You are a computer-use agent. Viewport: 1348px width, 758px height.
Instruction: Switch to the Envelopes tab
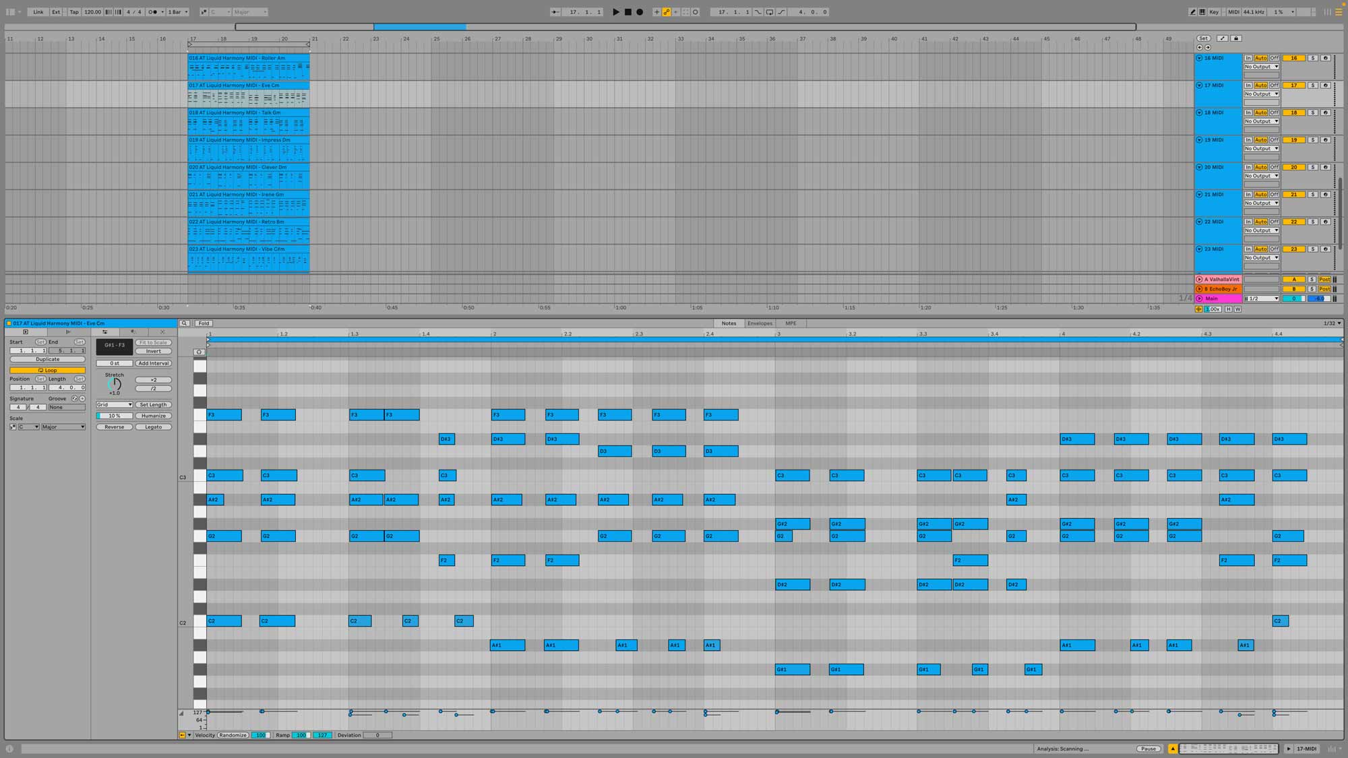pyautogui.click(x=760, y=323)
